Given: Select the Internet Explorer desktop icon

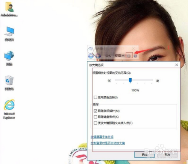Looking at the screenshot, I should 9,109.
